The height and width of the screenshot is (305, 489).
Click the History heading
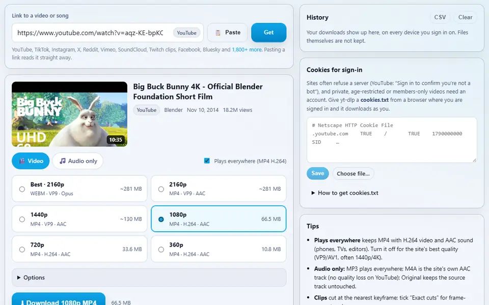(317, 17)
